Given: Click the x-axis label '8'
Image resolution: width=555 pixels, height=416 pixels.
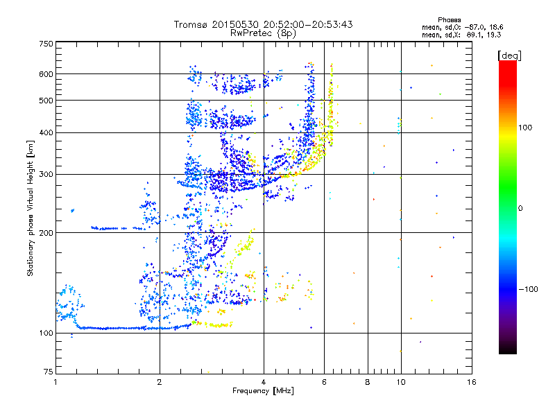Looking at the screenshot, I should (x=368, y=382).
